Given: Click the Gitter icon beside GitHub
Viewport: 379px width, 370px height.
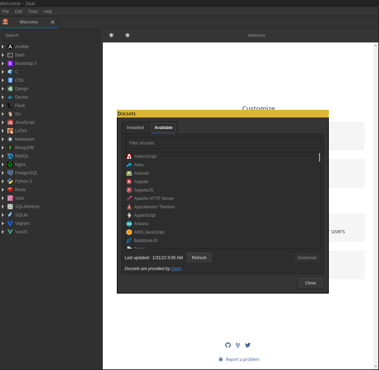Looking at the screenshot, I should point(238,345).
